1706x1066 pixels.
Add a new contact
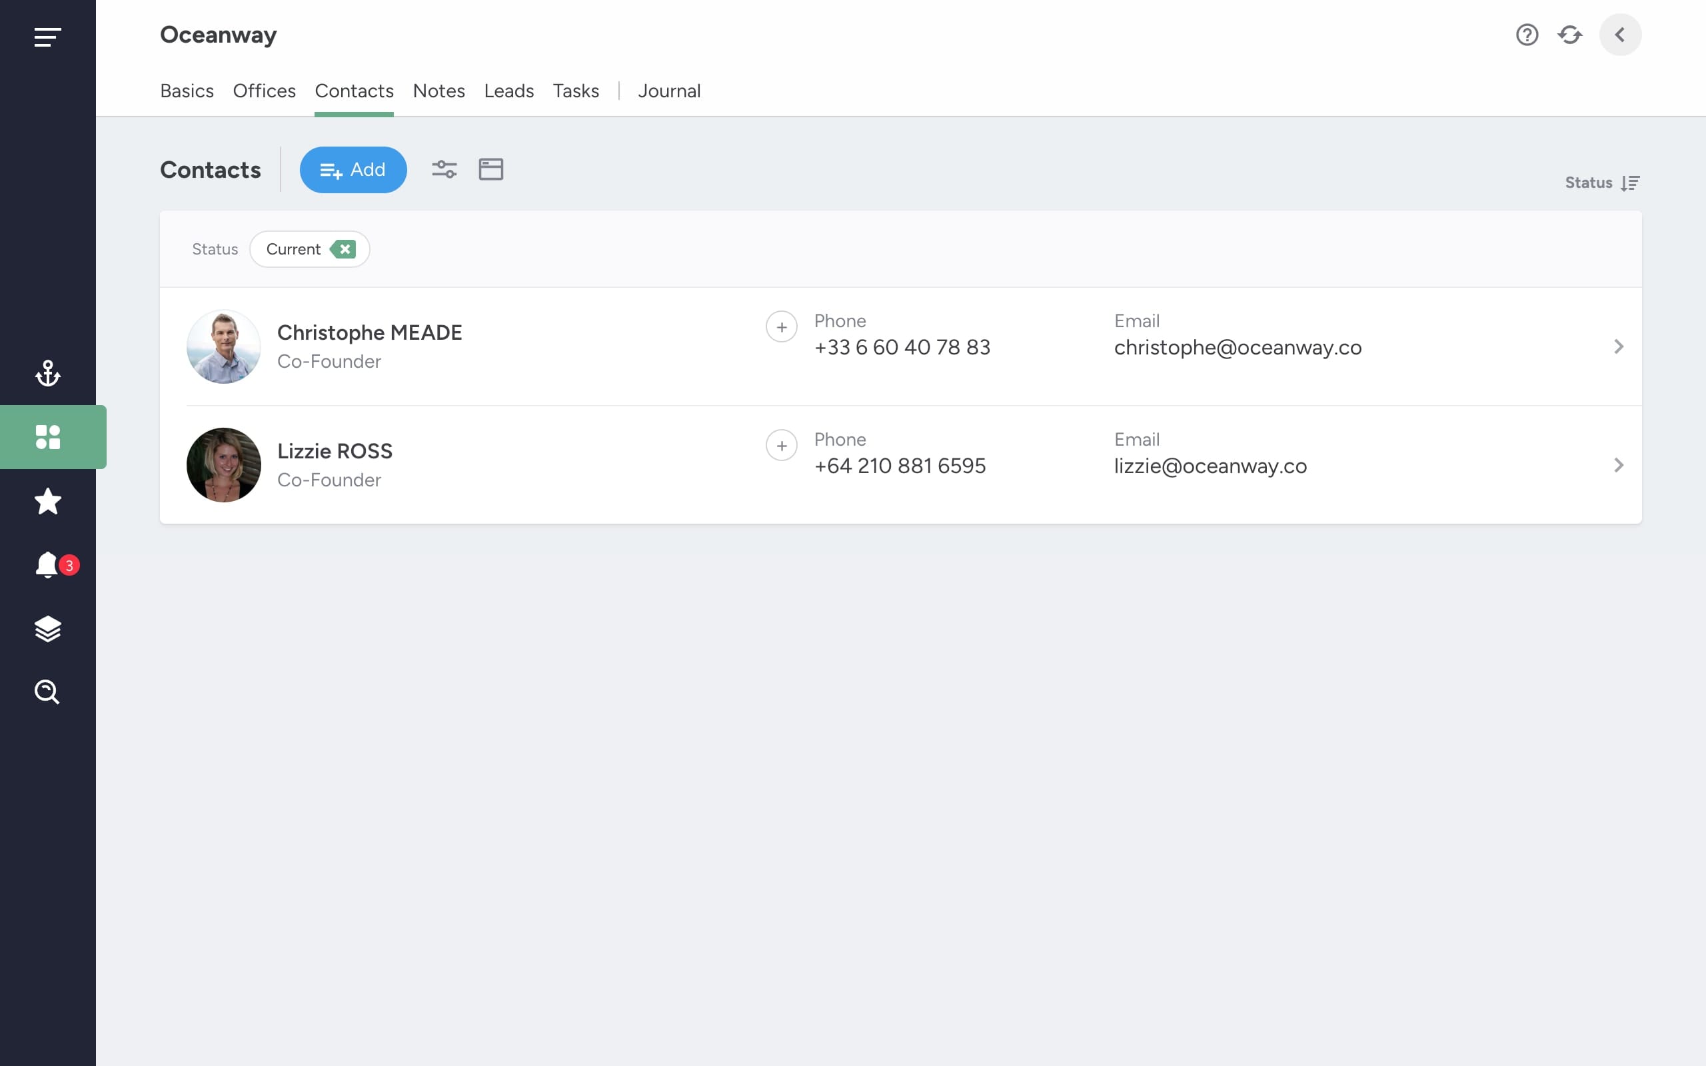tap(353, 169)
